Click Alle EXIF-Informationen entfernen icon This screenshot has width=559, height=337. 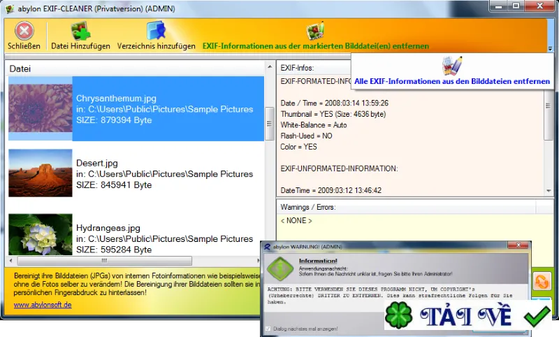[452, 66]
